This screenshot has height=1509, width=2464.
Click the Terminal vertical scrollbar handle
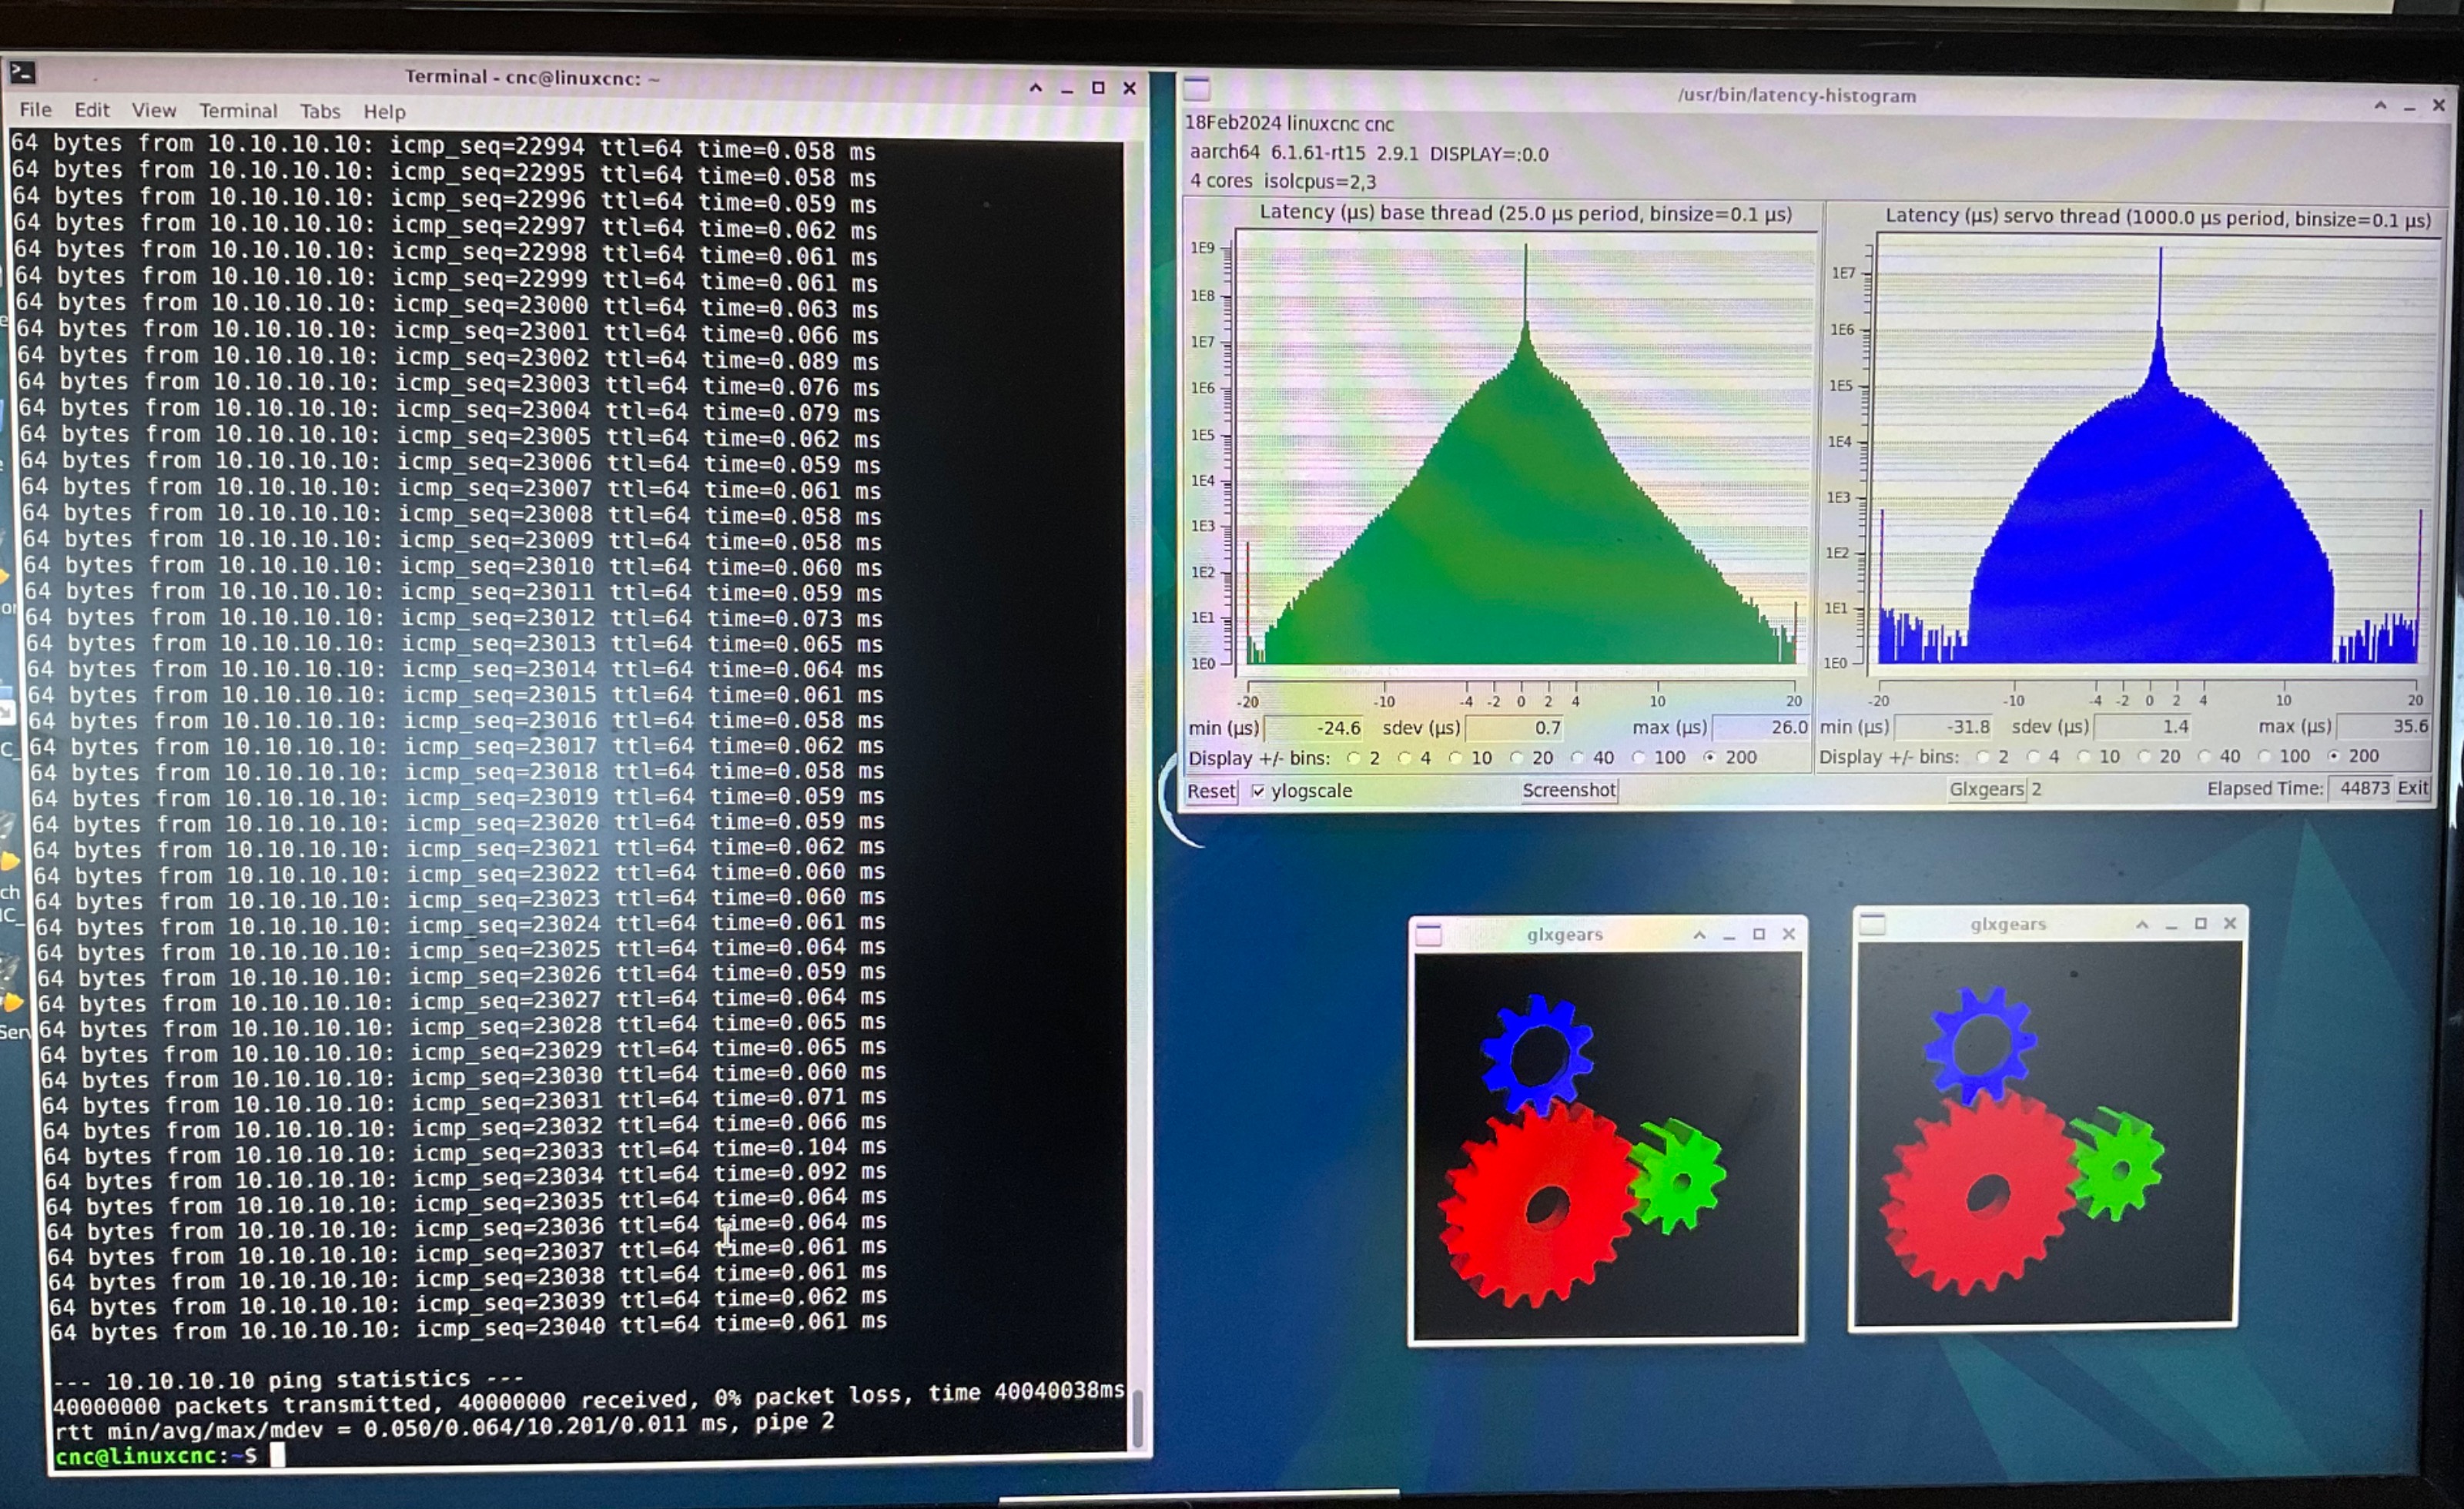[x=1138, y=1418]
